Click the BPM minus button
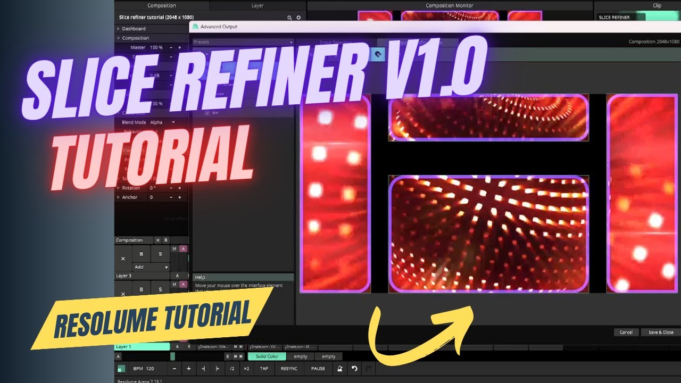The width and height of the screenshot is (681, 383). point(175,368)
